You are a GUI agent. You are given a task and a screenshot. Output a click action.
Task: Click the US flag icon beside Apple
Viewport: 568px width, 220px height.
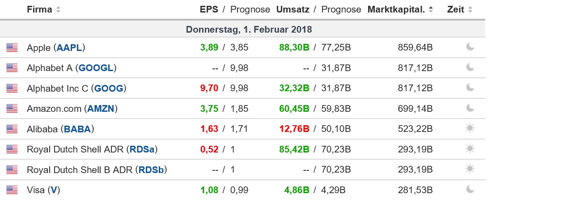12,47
